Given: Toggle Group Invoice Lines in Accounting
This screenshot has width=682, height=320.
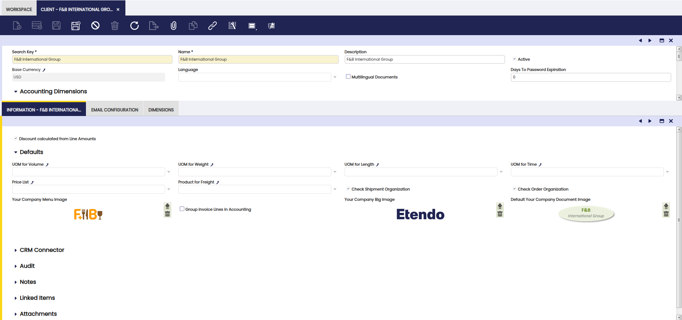Looking at the screenshot, I should coord(182,209).
